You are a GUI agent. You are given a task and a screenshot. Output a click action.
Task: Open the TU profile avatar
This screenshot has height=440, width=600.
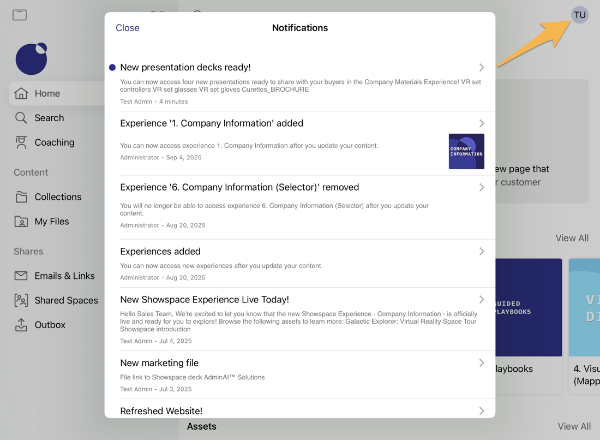point(580,15)
